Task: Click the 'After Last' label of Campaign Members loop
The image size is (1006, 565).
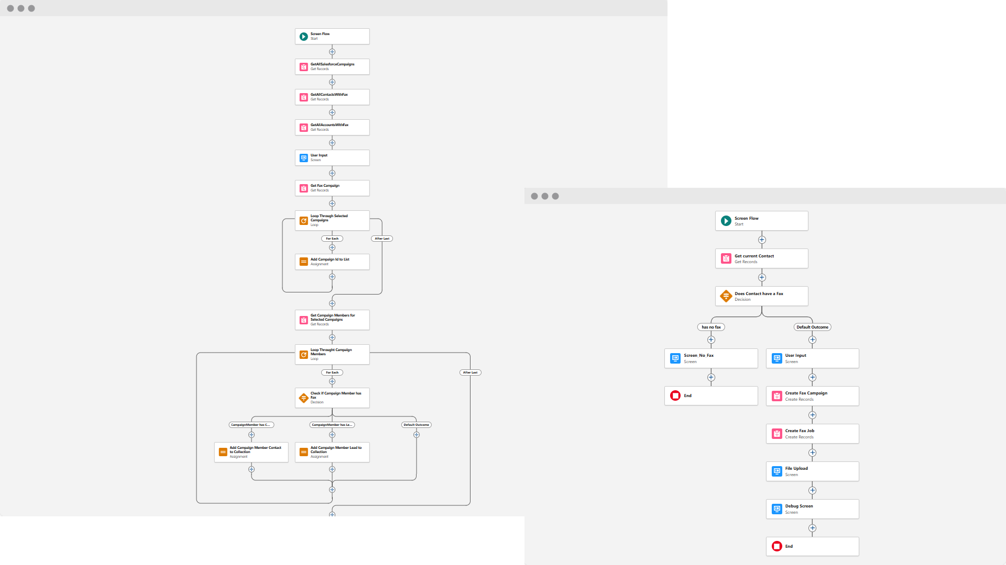Action: [470, 372]
